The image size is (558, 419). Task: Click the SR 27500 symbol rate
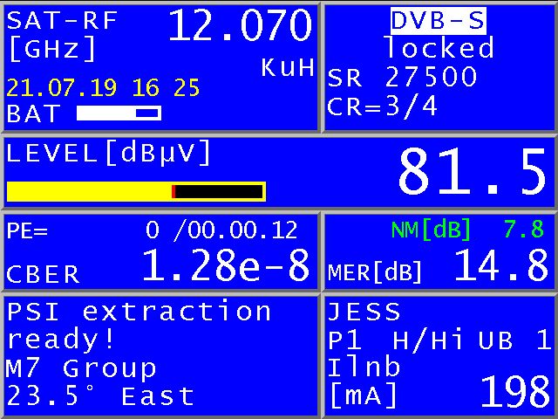402,78
